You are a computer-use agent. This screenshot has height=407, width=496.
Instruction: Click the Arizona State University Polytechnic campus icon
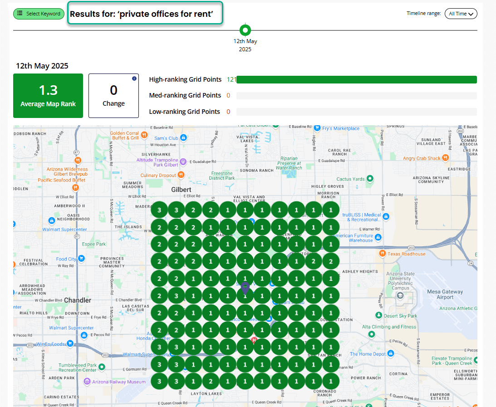point(400,296)
